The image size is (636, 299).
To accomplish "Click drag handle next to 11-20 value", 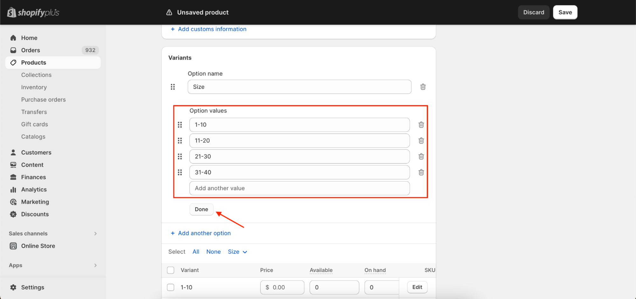I will [x=180, y=141].
